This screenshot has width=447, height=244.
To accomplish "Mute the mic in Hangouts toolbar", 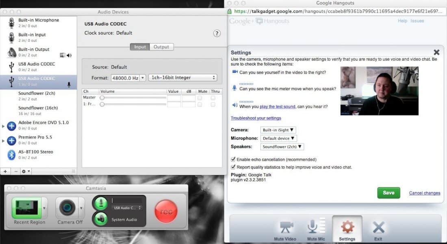I will pyautogui.click(x=312, y=227).
